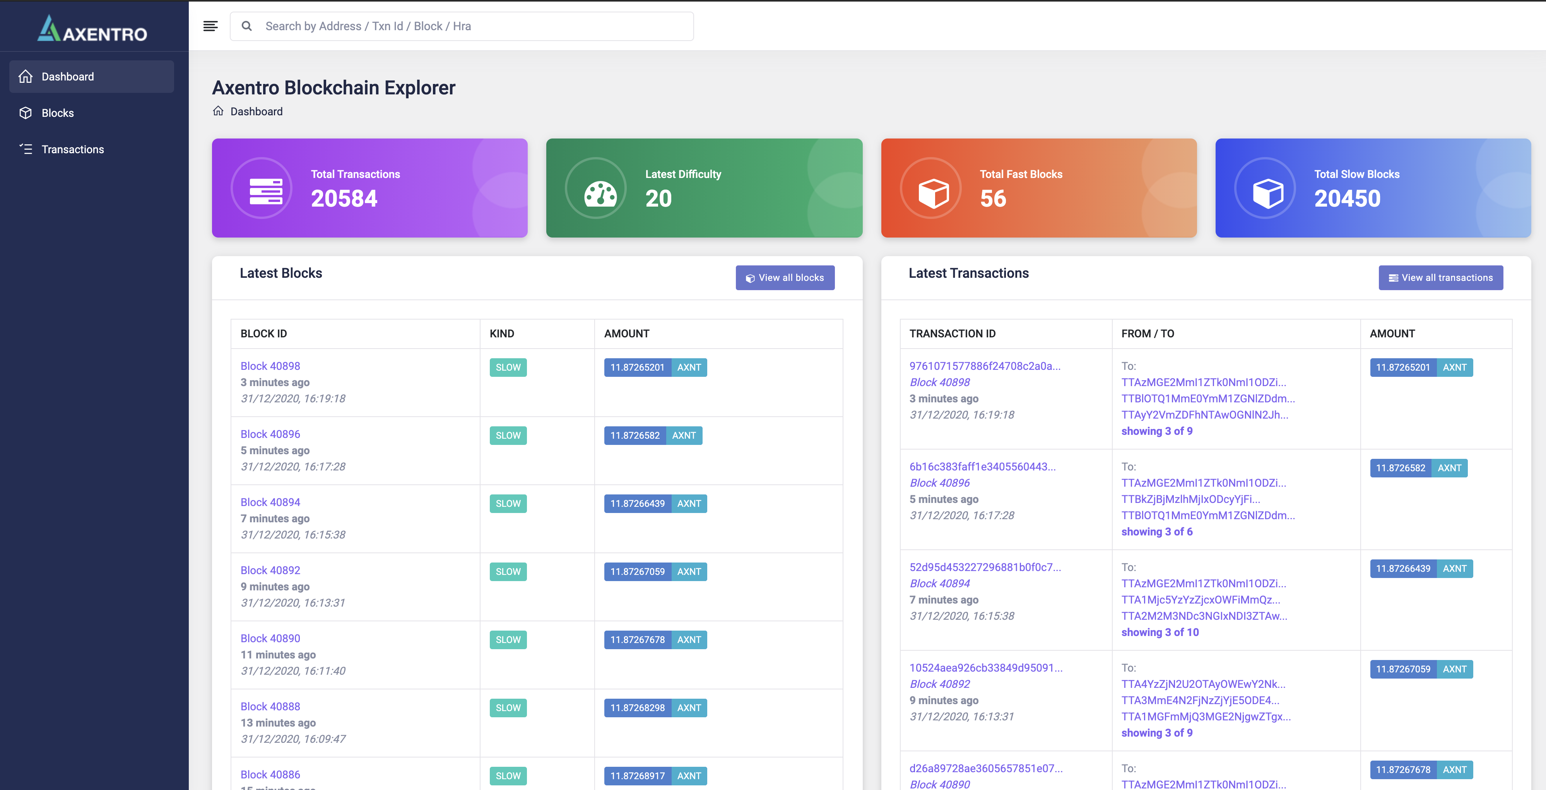Open transaction 52d95d453227296881b0f0c7
The width and height of the screenshot is (1546, 790).
pos(985,567)
